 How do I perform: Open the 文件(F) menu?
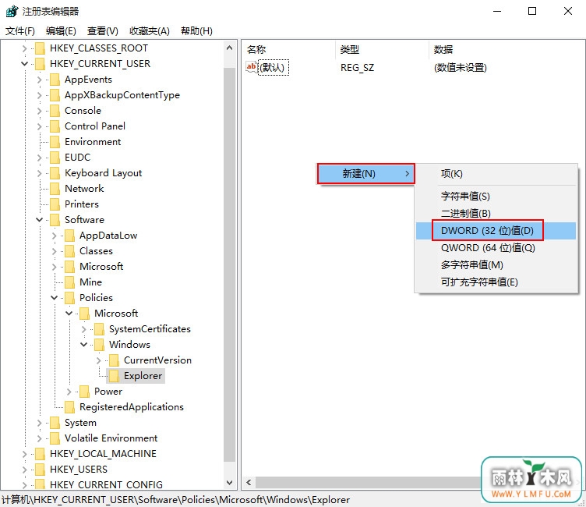20,31
